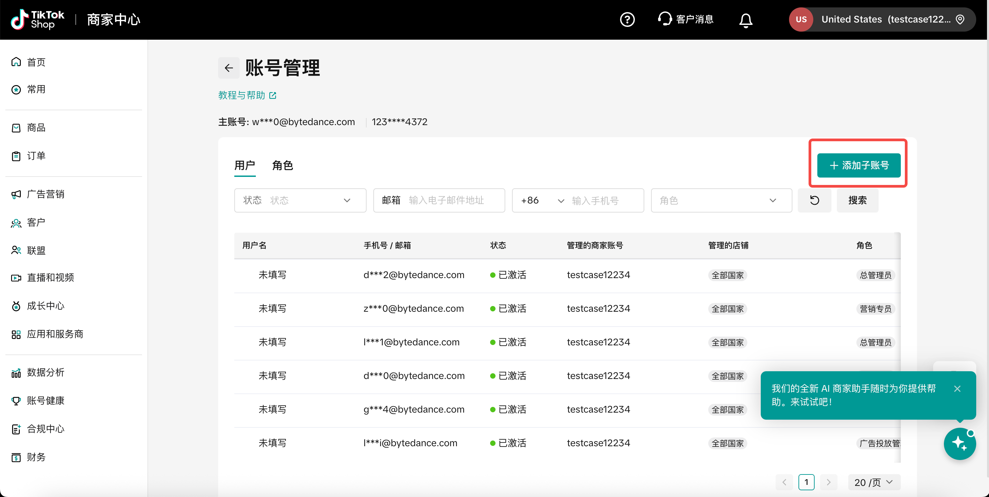Screen dimensions: 989x497
Task: Click the reset filters refresh icon
Action: (814, 200)
